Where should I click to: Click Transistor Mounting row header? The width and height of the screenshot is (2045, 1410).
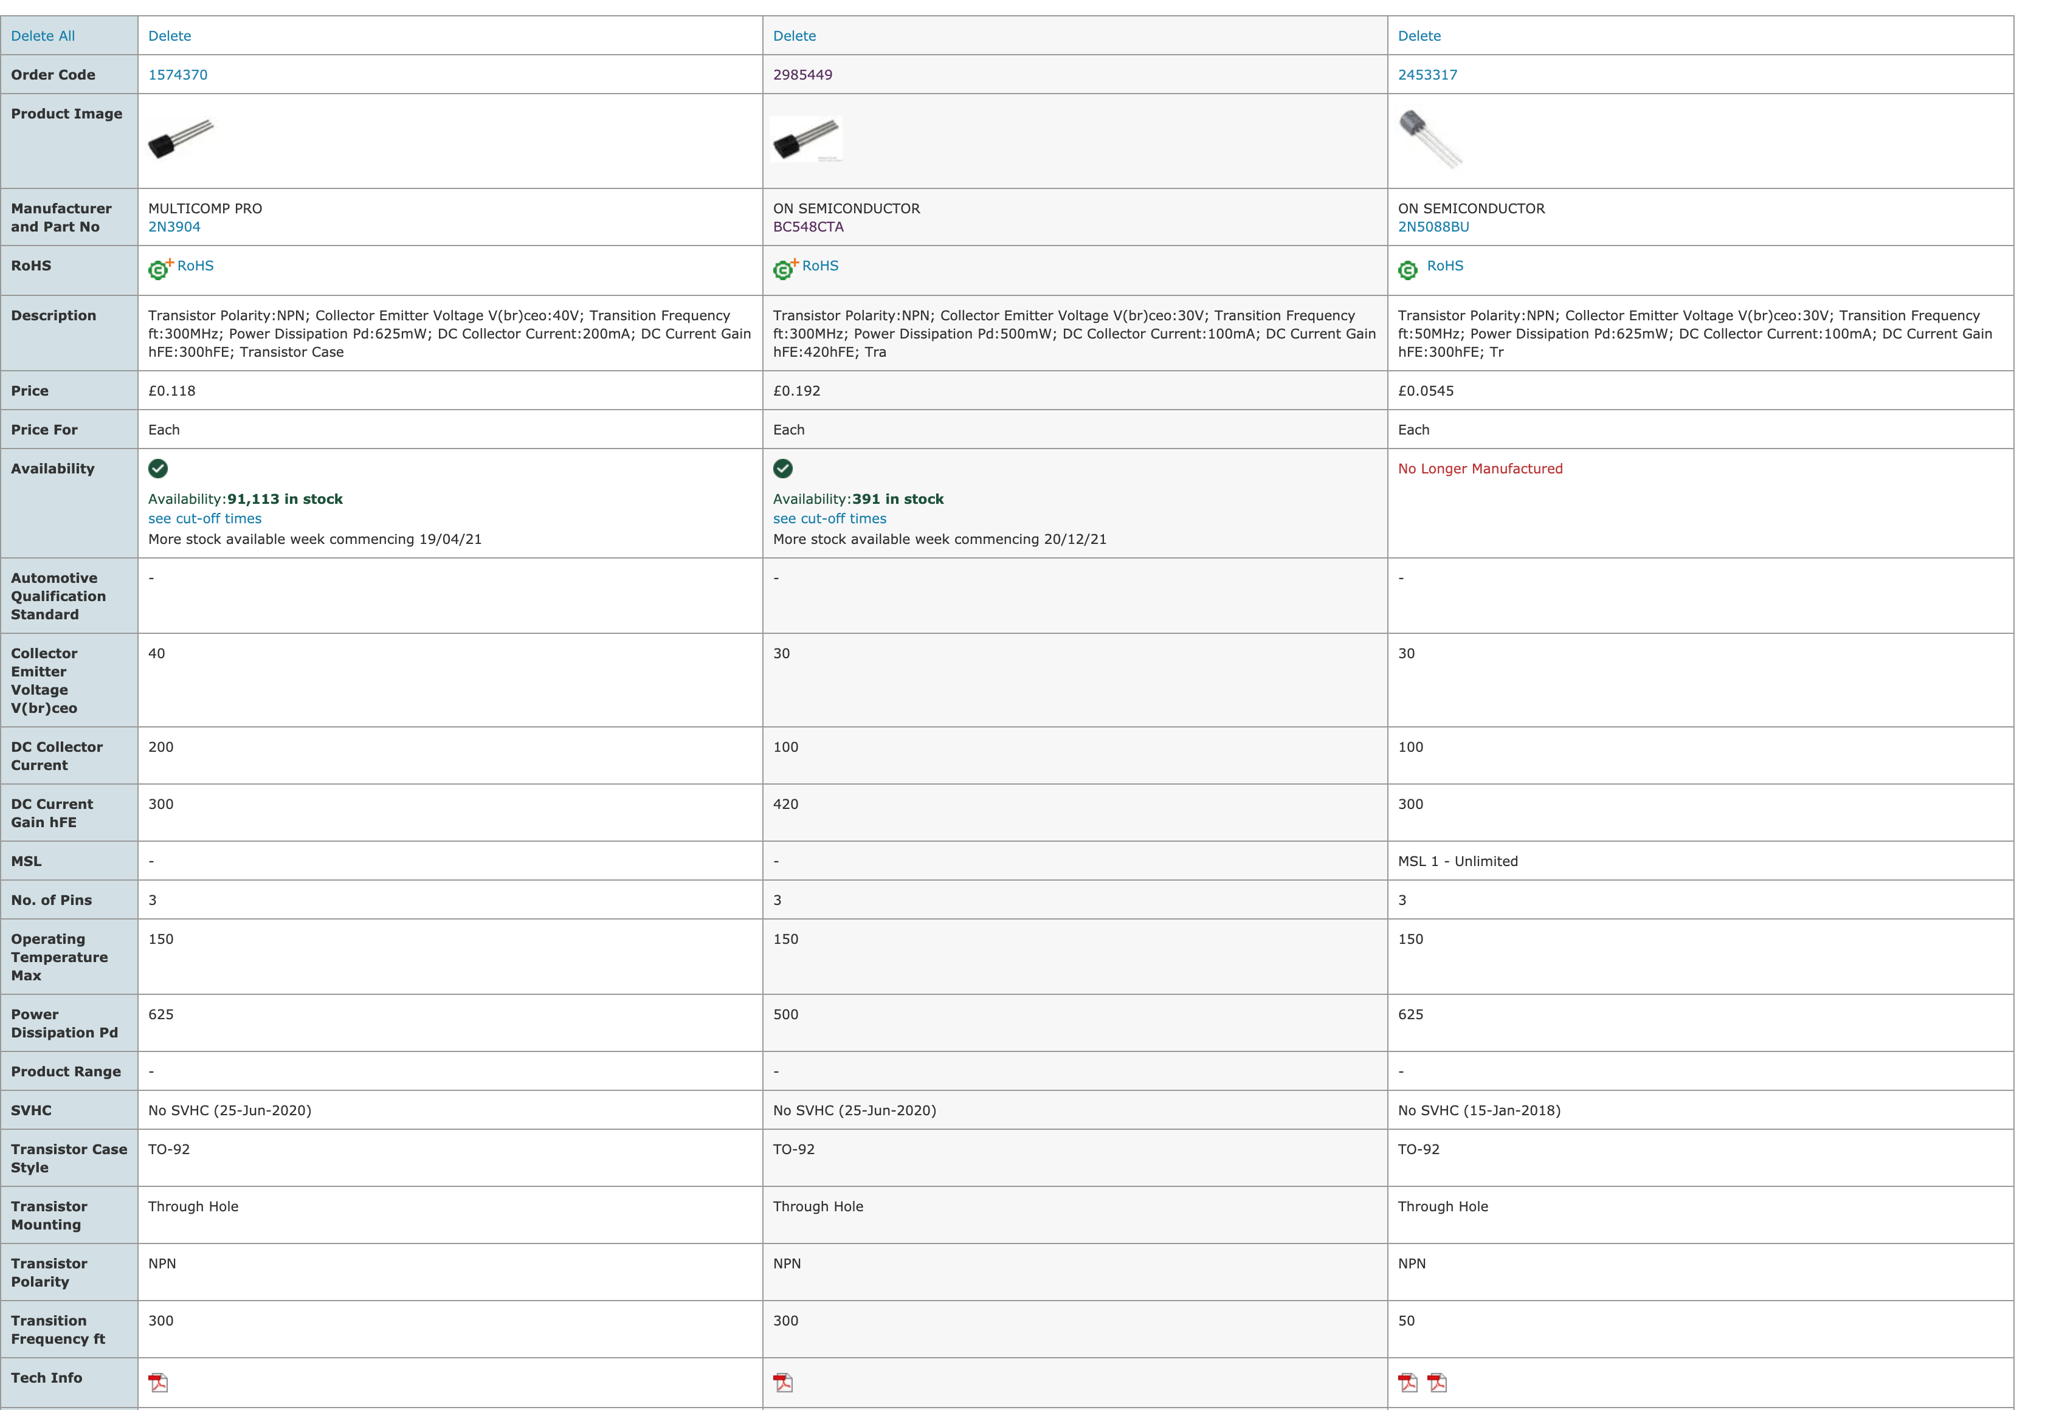coord(69,1216)
